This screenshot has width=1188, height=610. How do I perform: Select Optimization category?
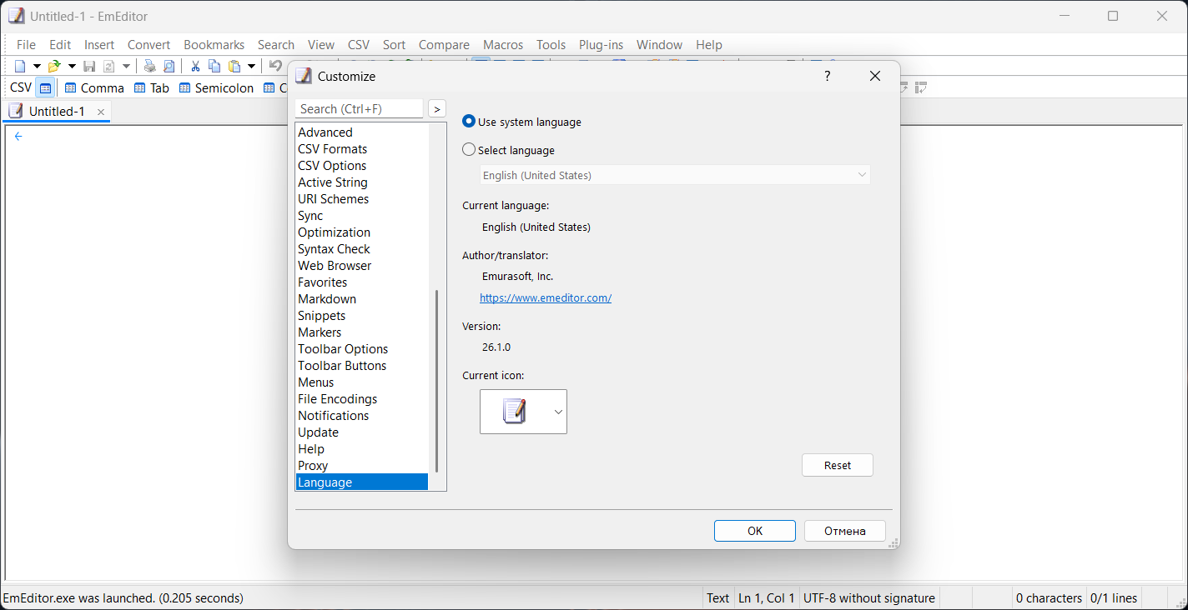tap(362, 232)
